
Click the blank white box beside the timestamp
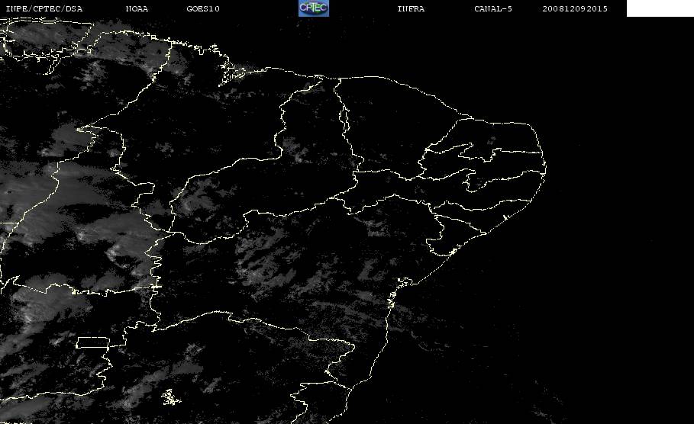660,8
